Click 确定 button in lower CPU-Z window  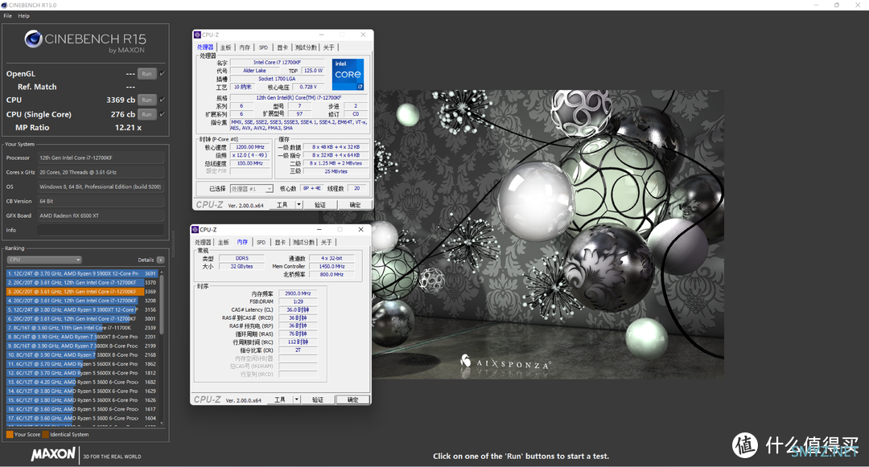352,399
